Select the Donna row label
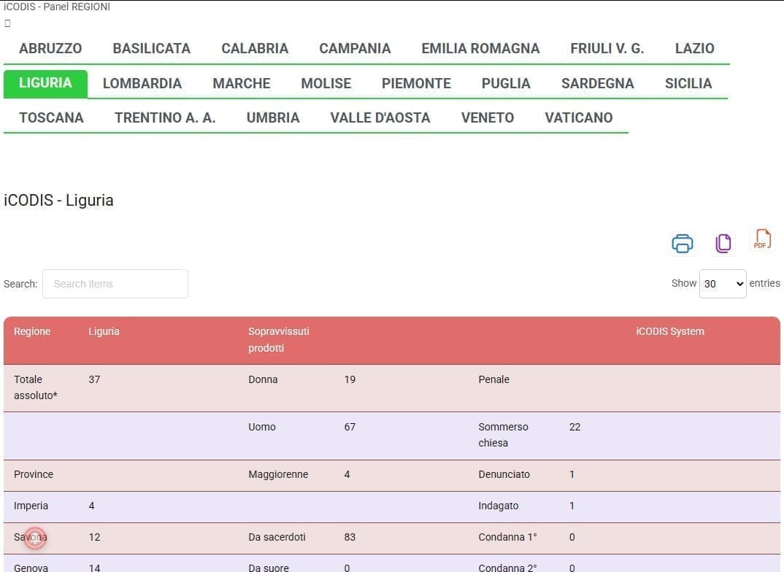The height and width of the screenshot is (572, 784). tap(263, 379)
